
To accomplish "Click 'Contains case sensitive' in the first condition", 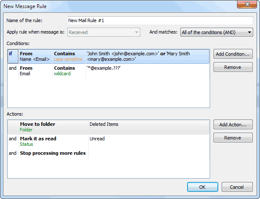I will pos(69,57).
